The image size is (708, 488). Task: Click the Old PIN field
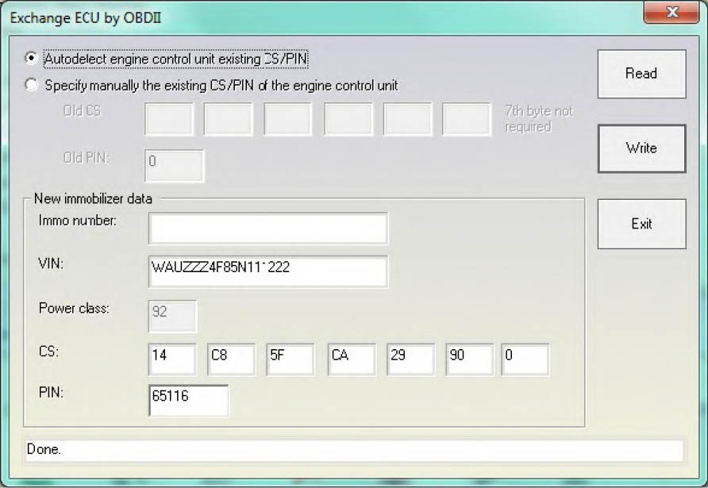tap(175, 165)
